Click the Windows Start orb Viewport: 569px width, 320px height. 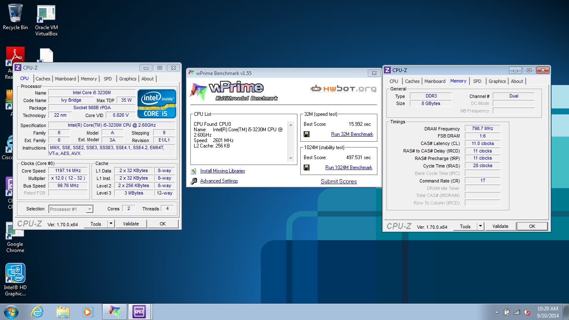coord(10,312)
